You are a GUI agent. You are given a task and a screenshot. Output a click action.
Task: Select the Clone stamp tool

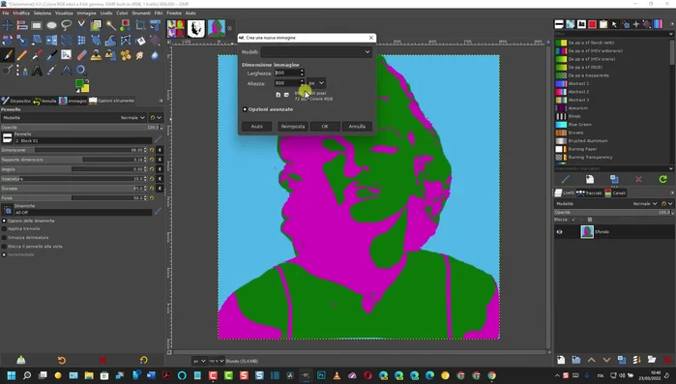point(96,55)
